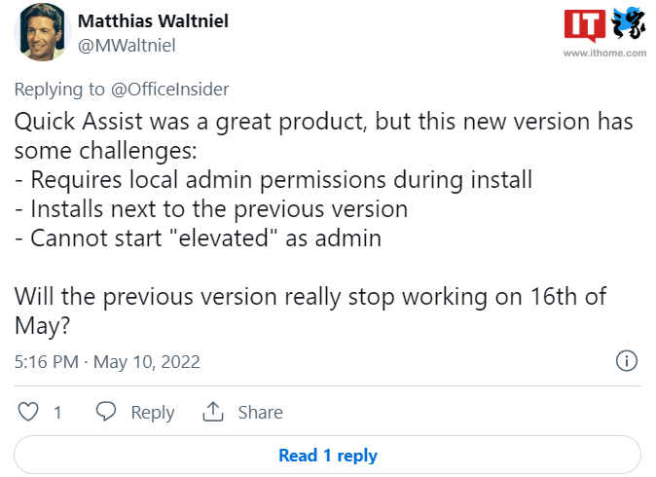Click the share arrow icon
The image size is (656, 477).
(x=213, y=413)
